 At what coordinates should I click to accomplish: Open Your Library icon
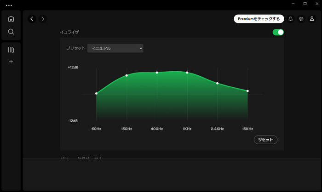11,50
